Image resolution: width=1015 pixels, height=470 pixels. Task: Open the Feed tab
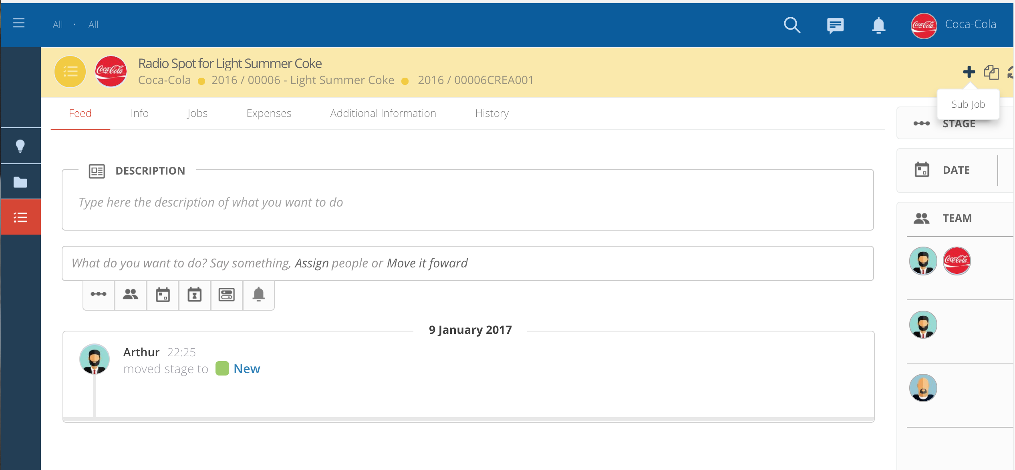pyautogui.click(x=80, y=112)
